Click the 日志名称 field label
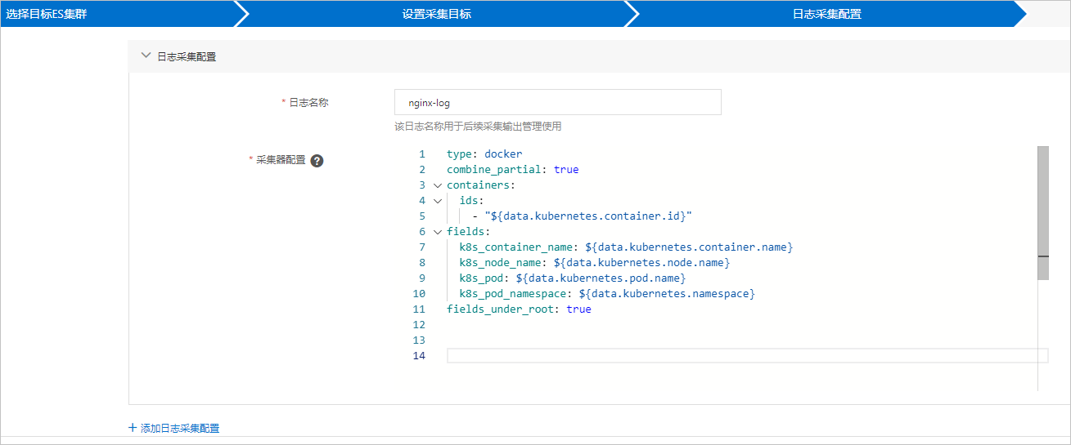The width and height of the screenshot is (1071, 445). click(308, 102)
